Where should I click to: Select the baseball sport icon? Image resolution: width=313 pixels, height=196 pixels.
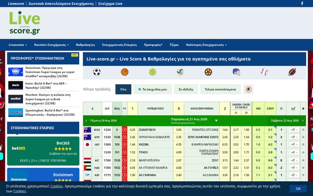coord(264,72)
